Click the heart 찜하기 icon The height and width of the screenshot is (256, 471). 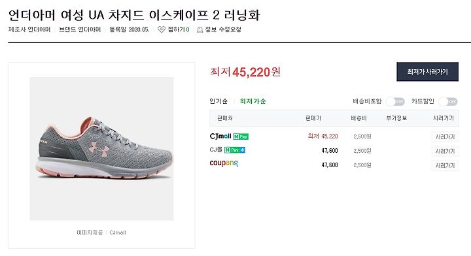pyautogui.click(x=162, y=29)
